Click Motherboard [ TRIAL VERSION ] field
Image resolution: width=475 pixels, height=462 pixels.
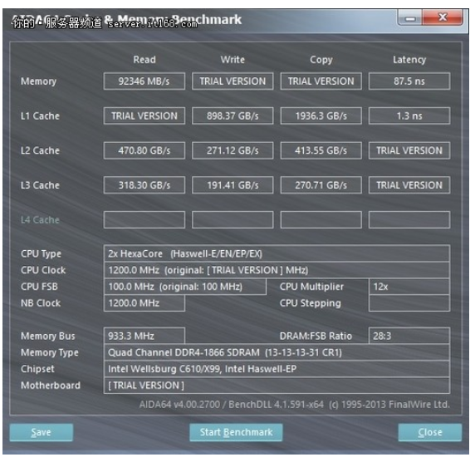(277, 386)
